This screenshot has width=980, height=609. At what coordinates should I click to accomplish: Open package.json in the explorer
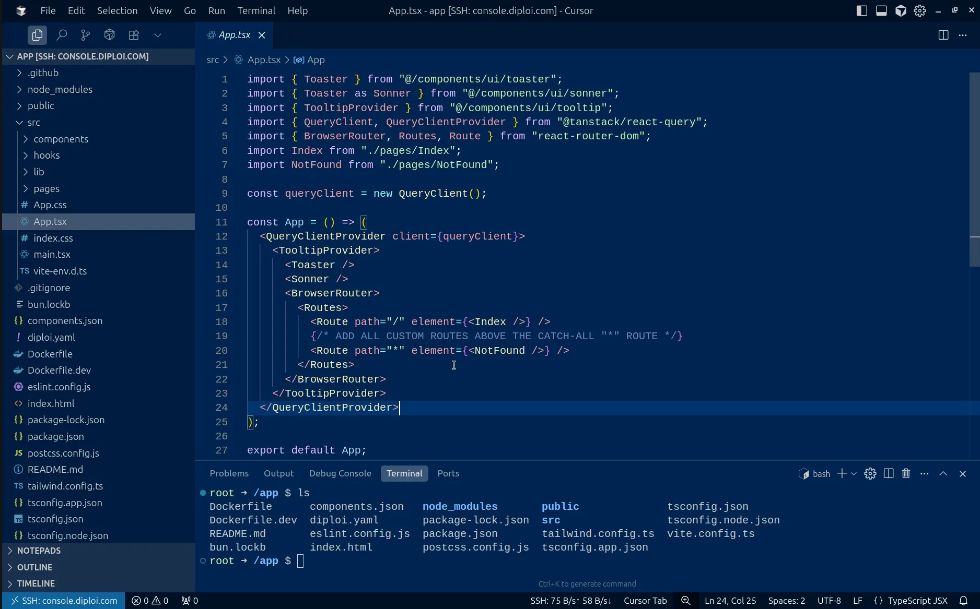pyautogui.click(x=55, y=436)
